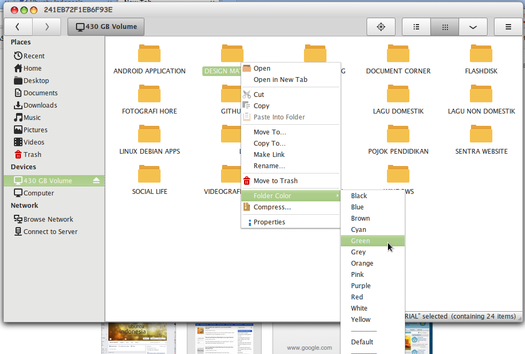Choose Make Link
Viewport: 525px width, 354px height.
coord(291,155)
